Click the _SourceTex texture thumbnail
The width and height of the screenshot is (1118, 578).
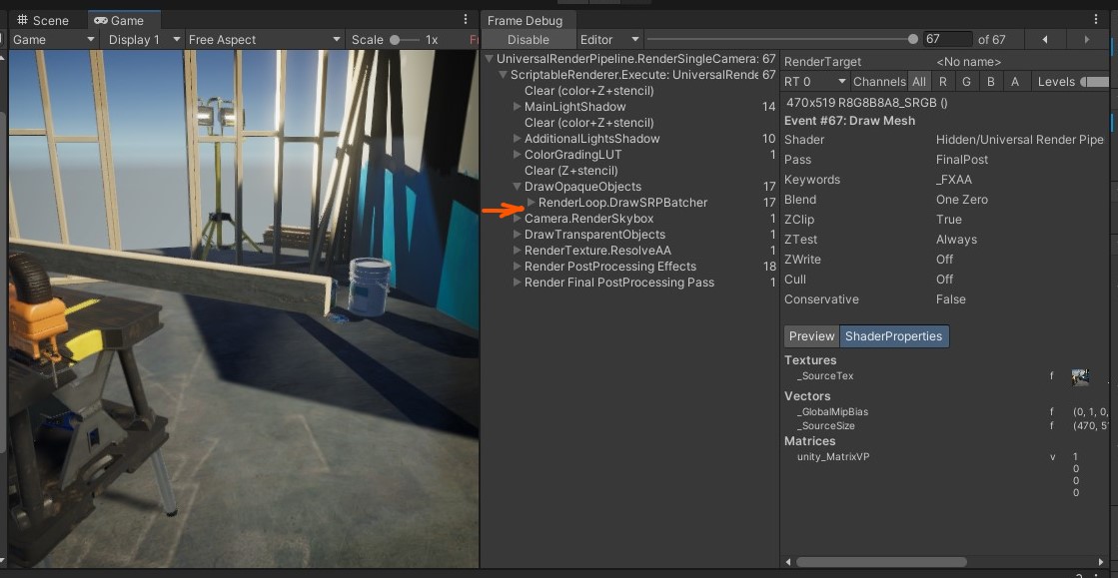1080,375
